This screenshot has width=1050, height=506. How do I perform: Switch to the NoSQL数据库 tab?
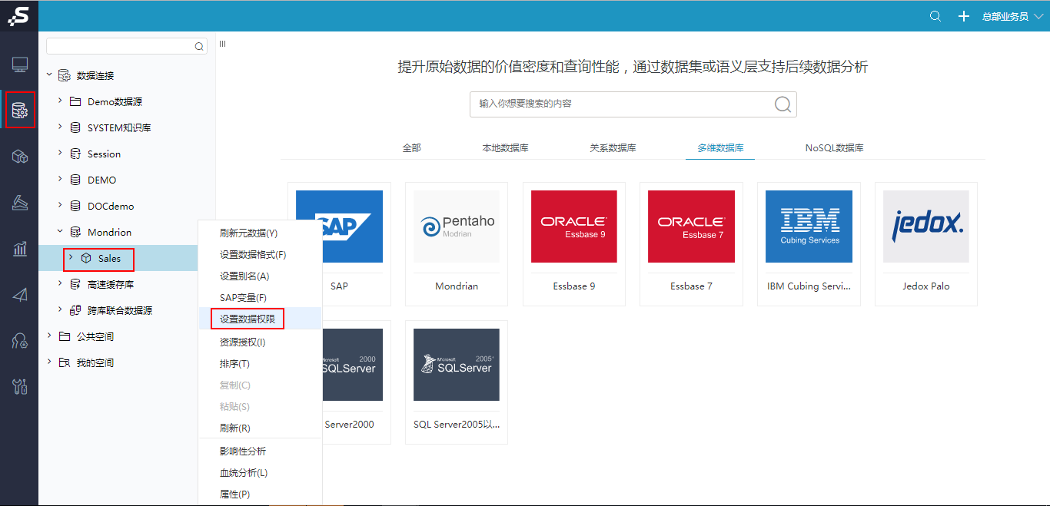(x=834, y=147)
